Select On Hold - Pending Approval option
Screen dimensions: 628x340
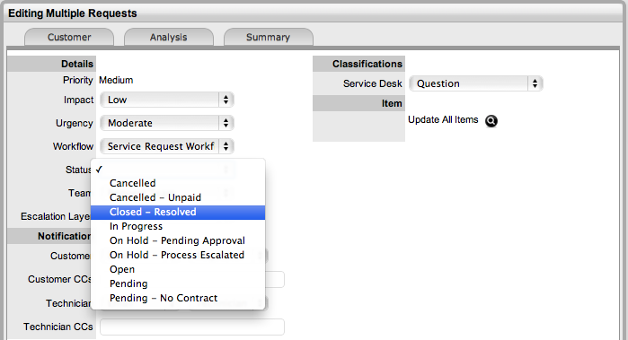click(178, 240)
